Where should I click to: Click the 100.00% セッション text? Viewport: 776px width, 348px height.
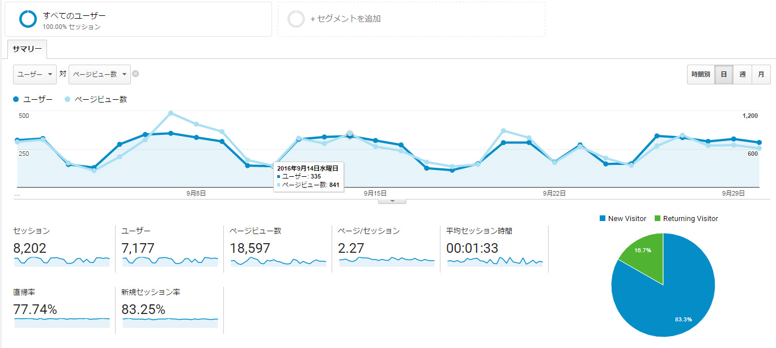(x=71, y=27)
